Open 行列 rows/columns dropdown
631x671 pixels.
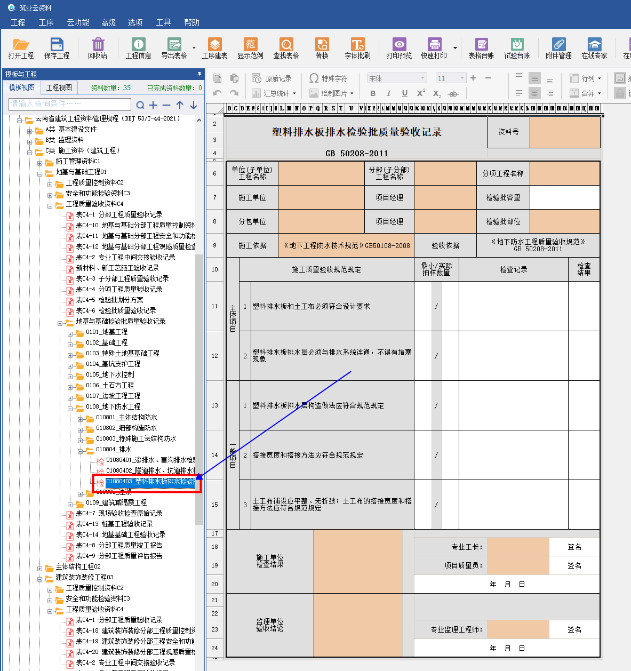click(x=585, y=78)
